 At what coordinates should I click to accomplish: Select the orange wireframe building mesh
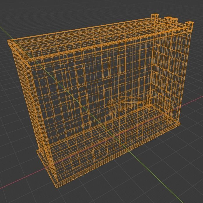pyautogui.click(x=100, y=101)
